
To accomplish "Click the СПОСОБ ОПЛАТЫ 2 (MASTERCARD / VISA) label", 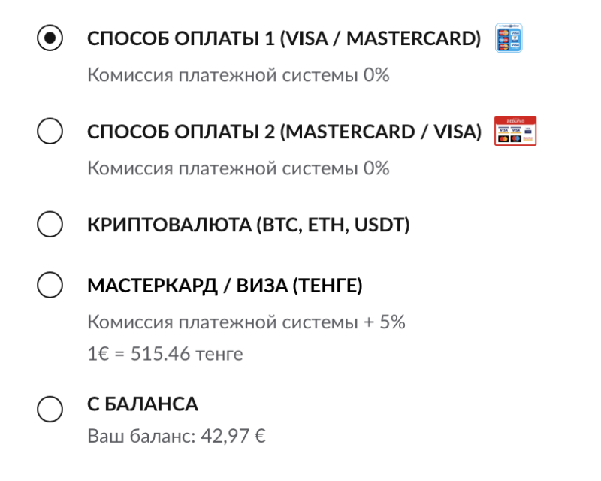I will pyautogui.click(x=283, y=132).
